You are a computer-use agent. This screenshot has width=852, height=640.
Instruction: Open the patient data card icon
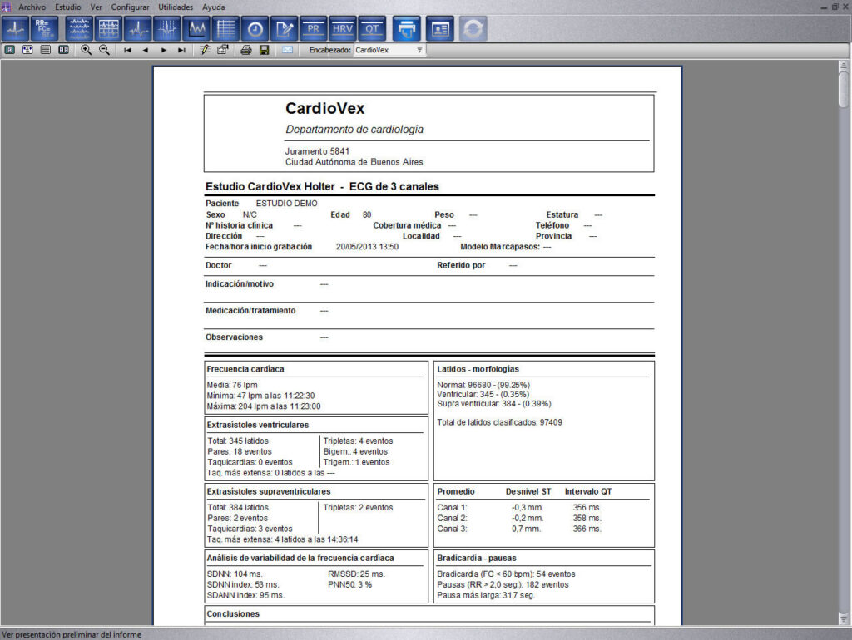(439, 29)
